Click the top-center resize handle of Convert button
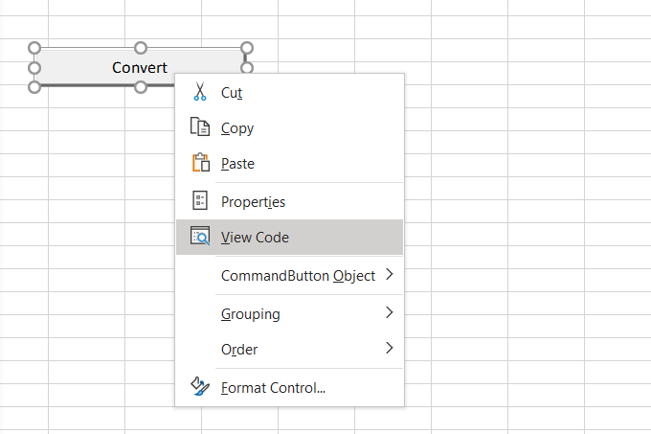 point(140,47)
